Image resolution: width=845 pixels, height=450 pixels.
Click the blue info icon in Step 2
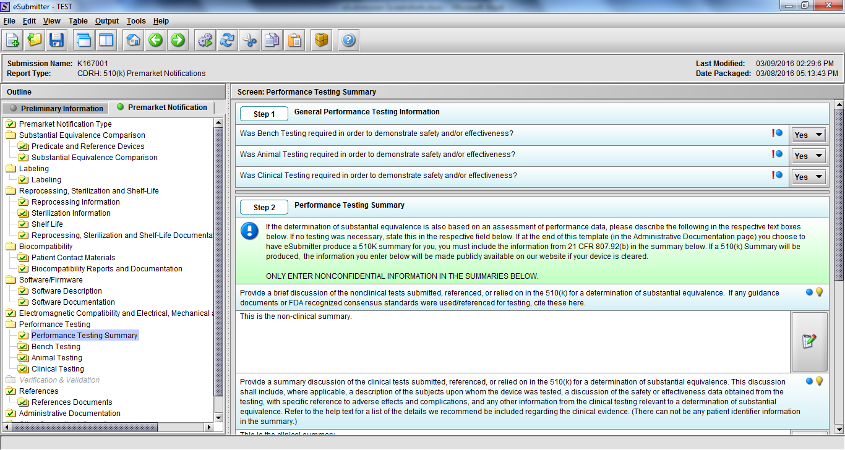(x=250, y=231)
